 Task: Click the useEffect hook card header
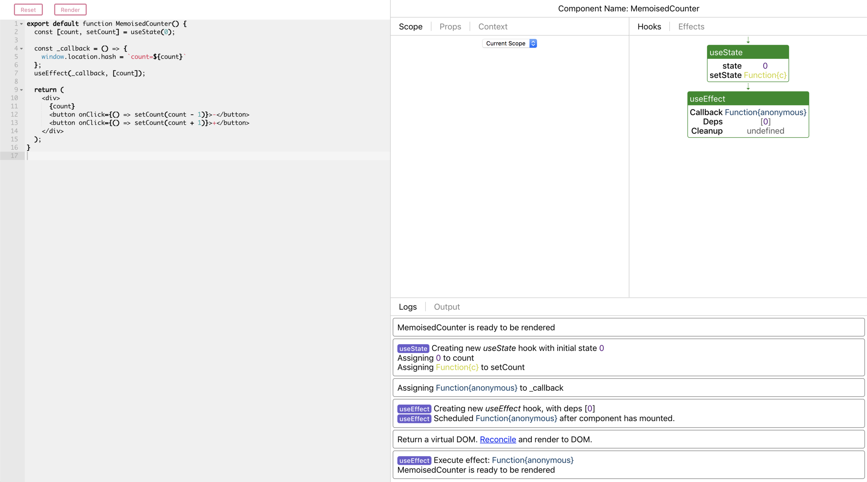748,99
